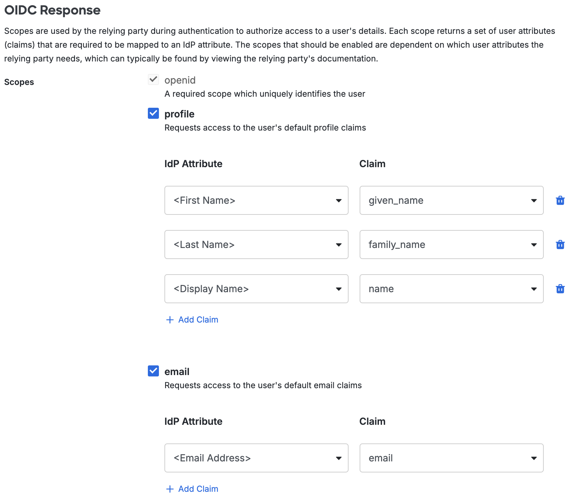Click Add Claim under the email scope
The width and height of the screenshot is (570, 498).
point(198,489)
